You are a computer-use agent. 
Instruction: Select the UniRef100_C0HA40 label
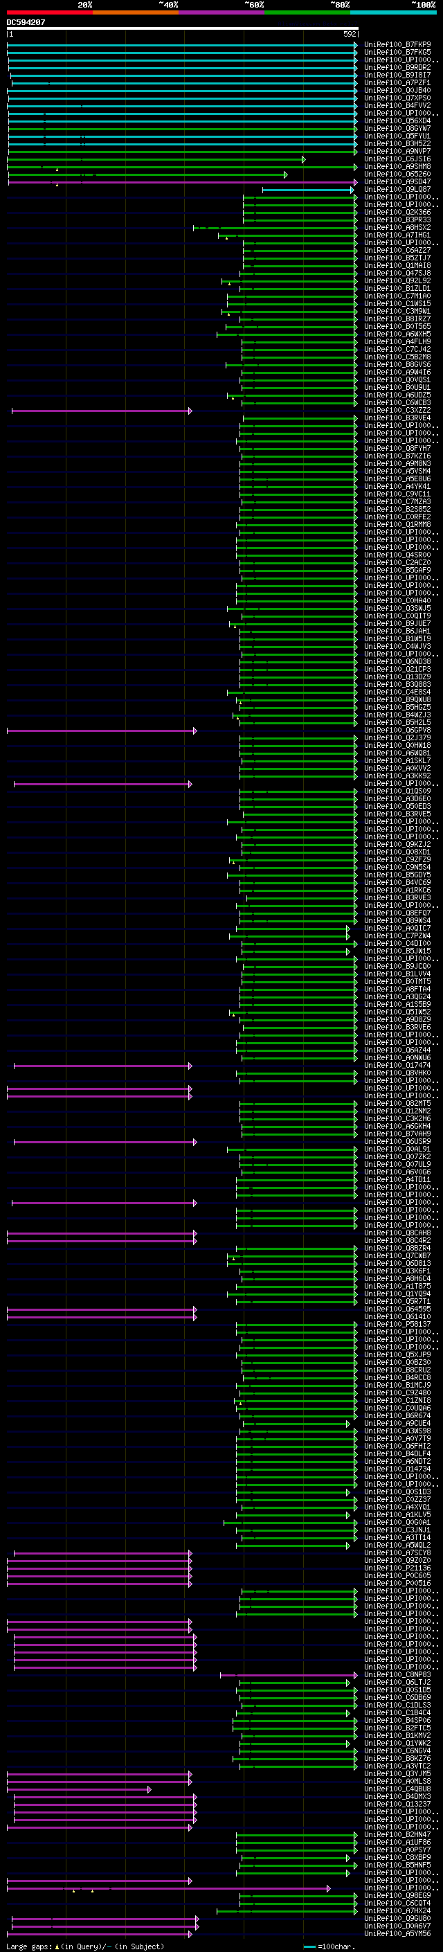397,601
